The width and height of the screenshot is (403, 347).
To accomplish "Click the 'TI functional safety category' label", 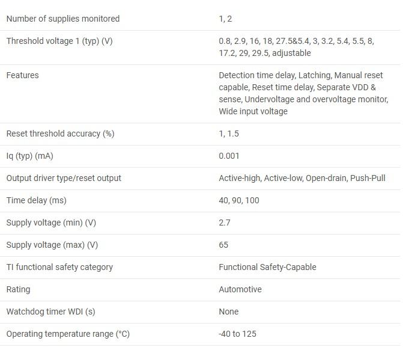I will tap(59, 267).
